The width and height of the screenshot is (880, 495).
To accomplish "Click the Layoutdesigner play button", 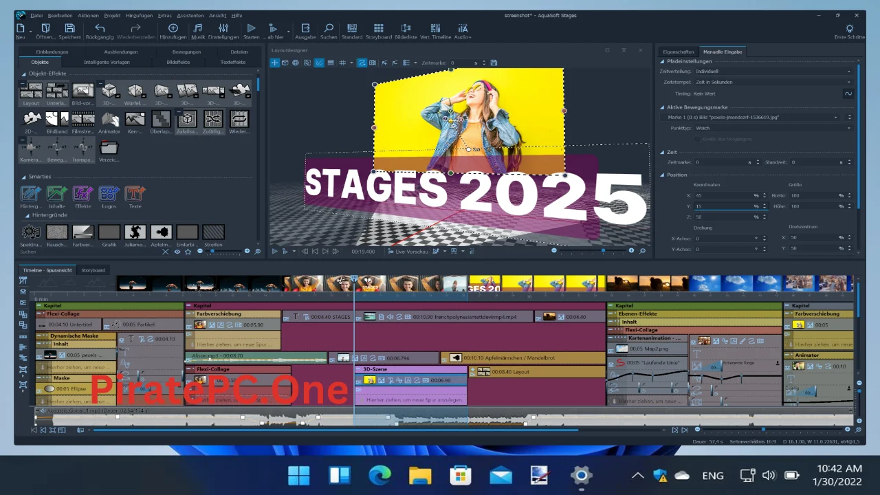I will click(275, 252).
